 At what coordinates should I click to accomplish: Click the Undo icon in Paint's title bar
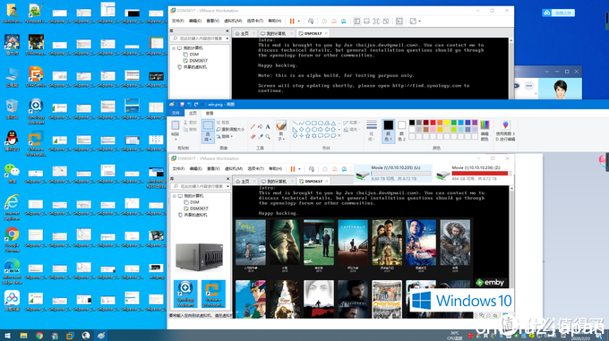(189, 105)
